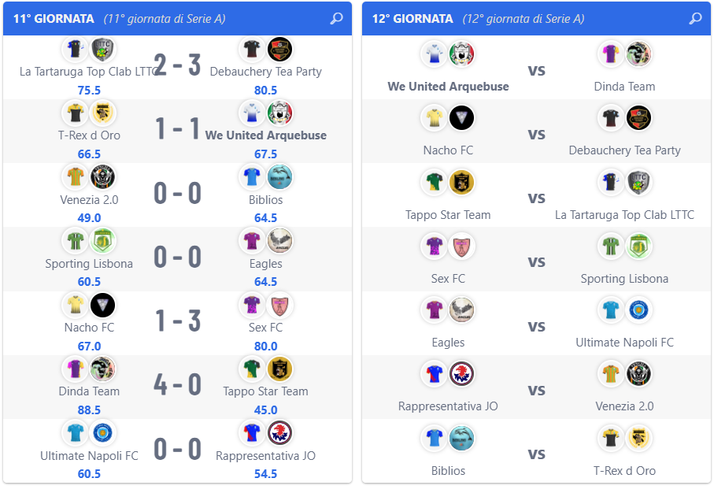Click the Rappresentativa JO crest in 12° Giornata
The width and height of the screenshot is (714, 493).
tap(461, 374)
